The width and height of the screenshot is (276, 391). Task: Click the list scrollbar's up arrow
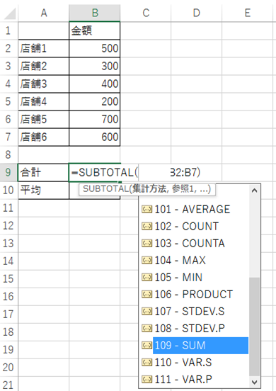[254, 191]
